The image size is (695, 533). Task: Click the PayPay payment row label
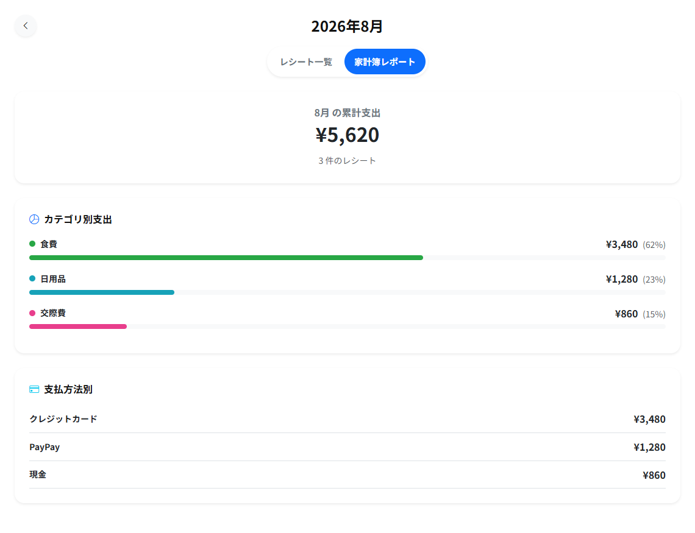coord(45,447)
